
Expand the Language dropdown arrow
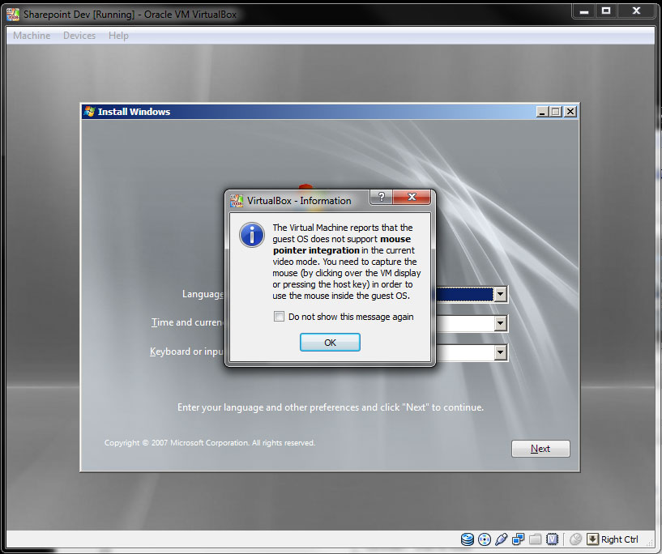coord(500,294)
